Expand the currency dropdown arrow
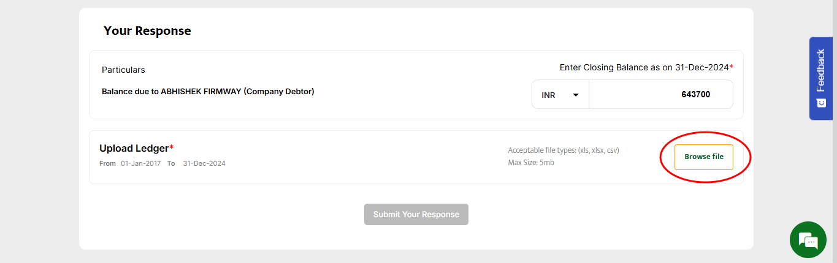Screen dimensions: 837x263 575,95
